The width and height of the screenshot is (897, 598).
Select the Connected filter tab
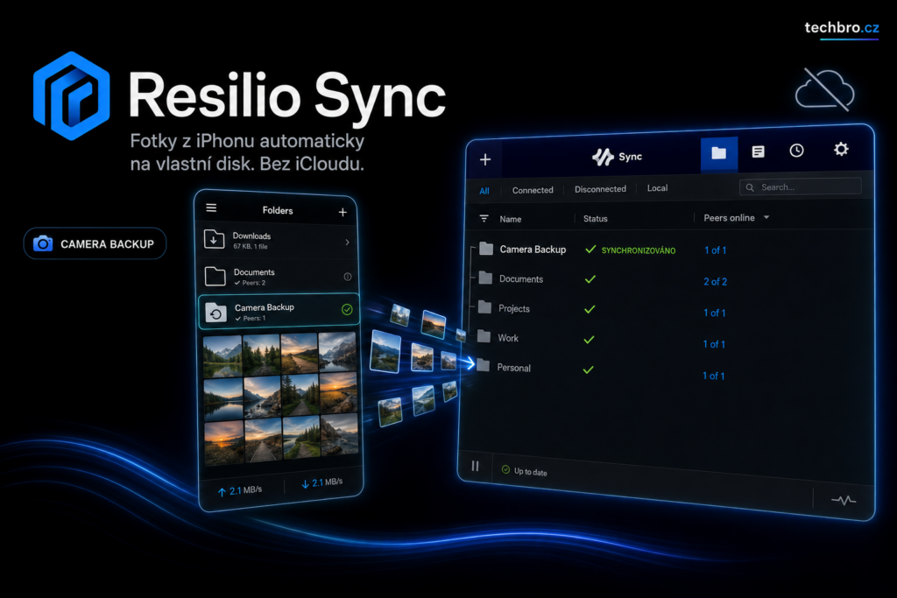[x=533, y=190]
